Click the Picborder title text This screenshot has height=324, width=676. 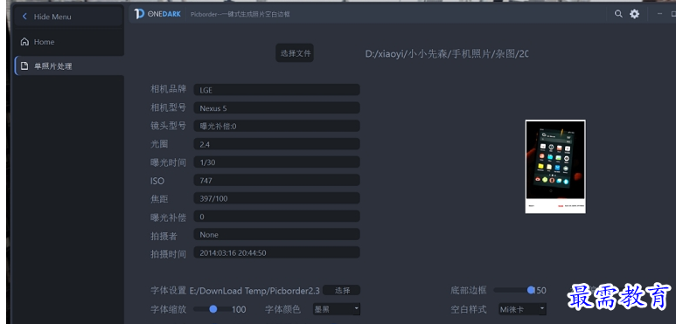pyautogui.click(x=240, y=14)
